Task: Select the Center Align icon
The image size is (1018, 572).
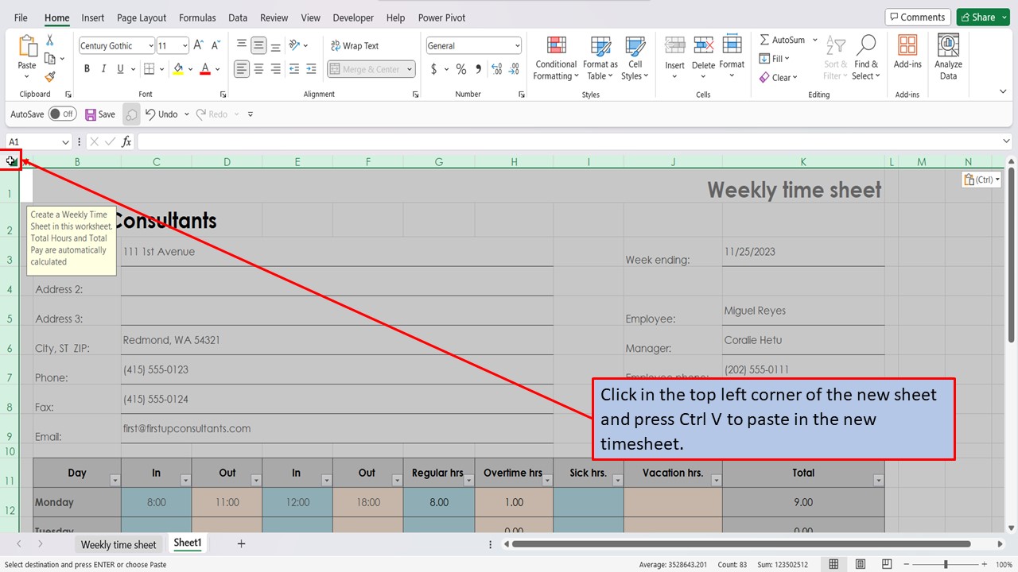Action: coord(258,69)
